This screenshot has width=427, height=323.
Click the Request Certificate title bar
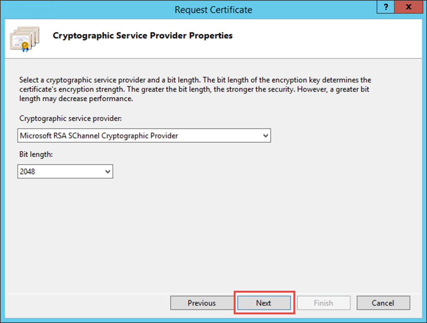coord(213,10)
